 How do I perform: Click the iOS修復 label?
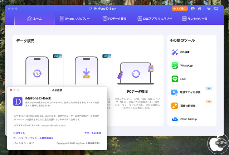185,52
